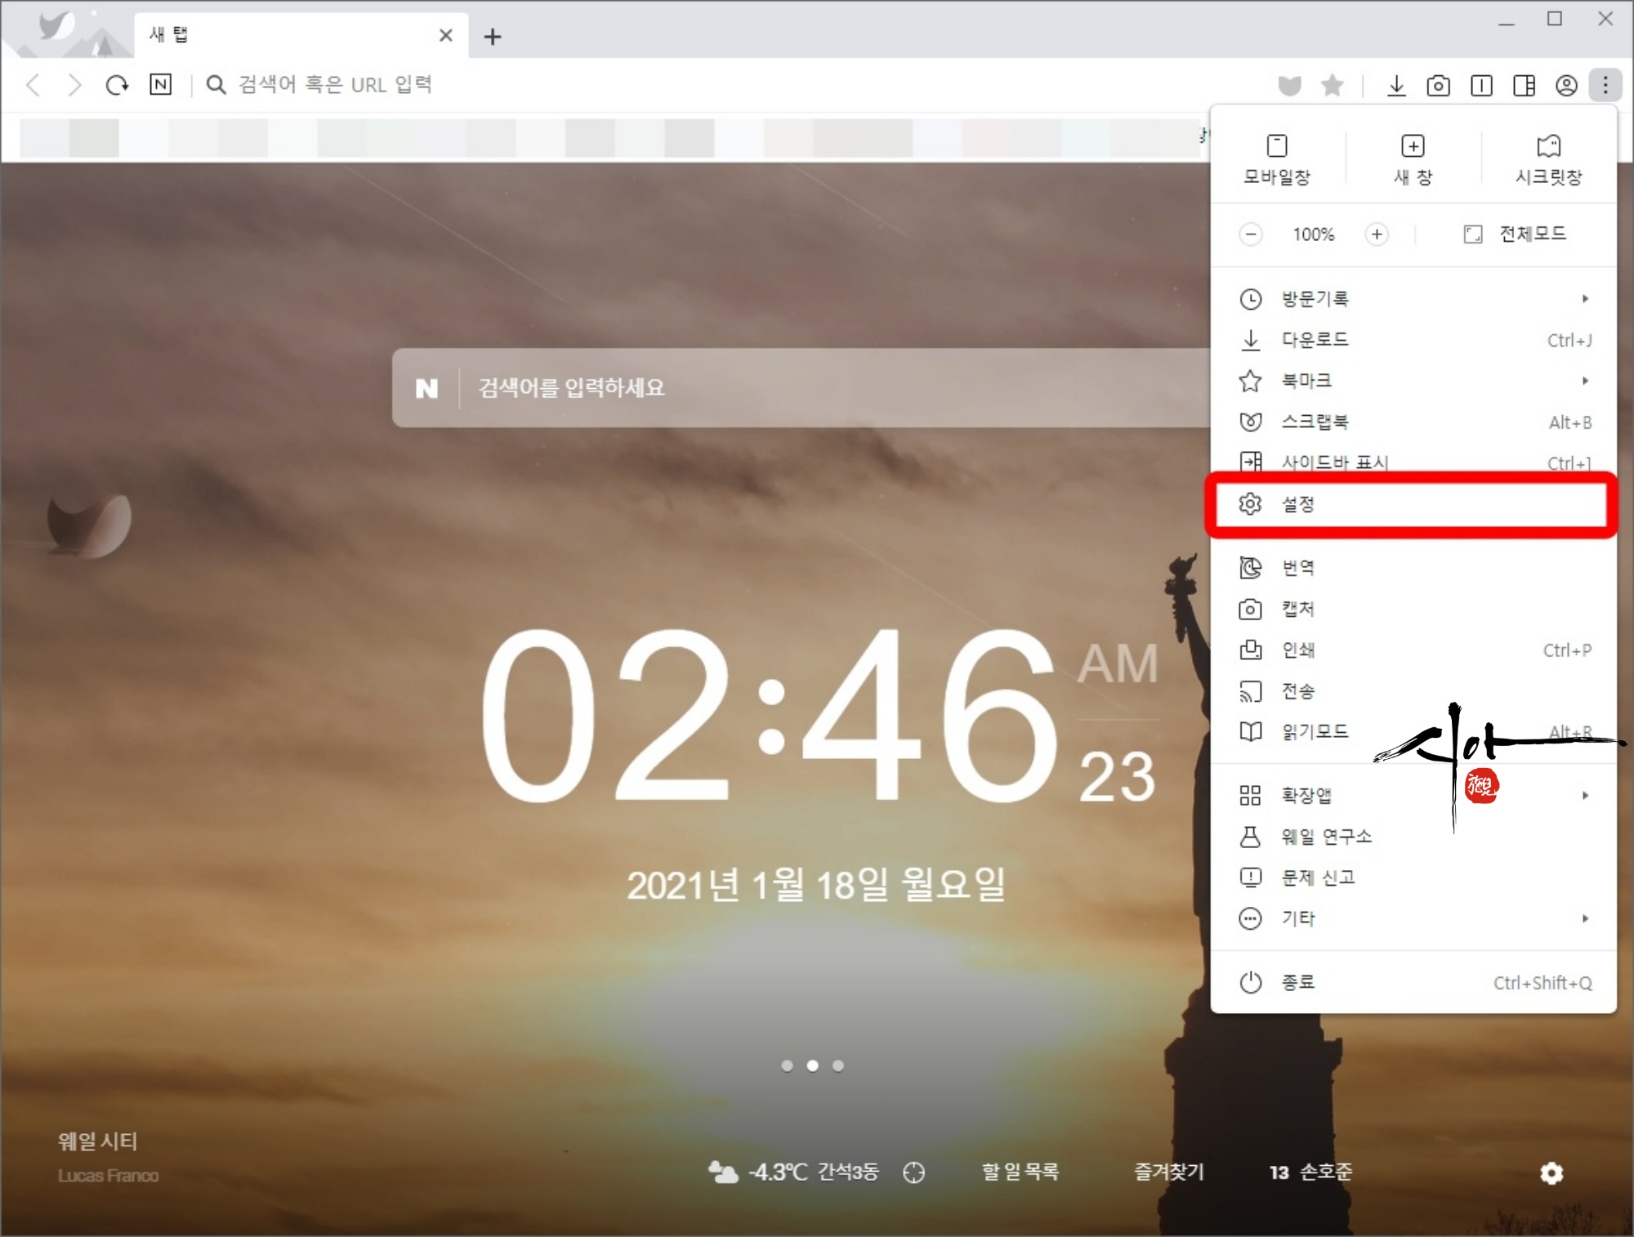
Task: Open 시크릿창 secret window option
Action: click(1548, 159)
